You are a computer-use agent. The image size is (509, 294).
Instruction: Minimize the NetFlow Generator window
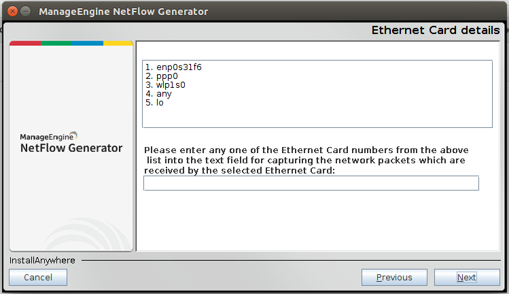25,12
